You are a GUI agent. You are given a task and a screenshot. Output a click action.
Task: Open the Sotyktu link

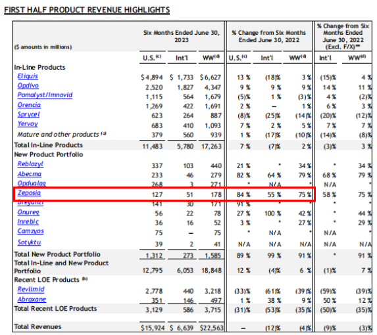pos(29,242)
